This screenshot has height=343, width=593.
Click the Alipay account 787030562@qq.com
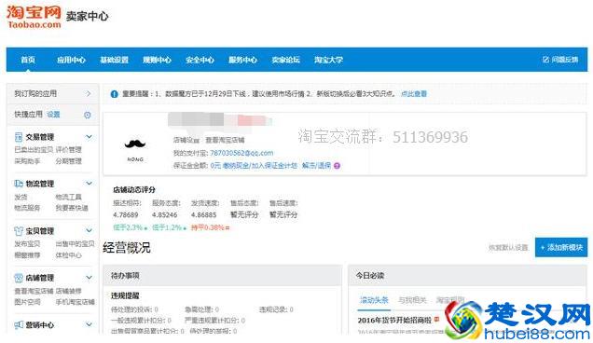pyautogui.click(x=241, y=153)
